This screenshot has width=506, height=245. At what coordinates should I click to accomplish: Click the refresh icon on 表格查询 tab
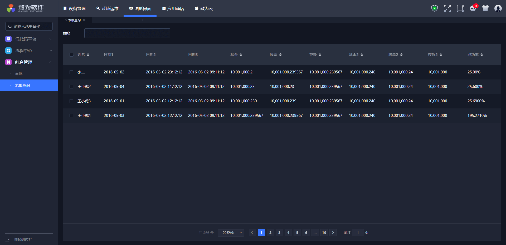[65, 20]
